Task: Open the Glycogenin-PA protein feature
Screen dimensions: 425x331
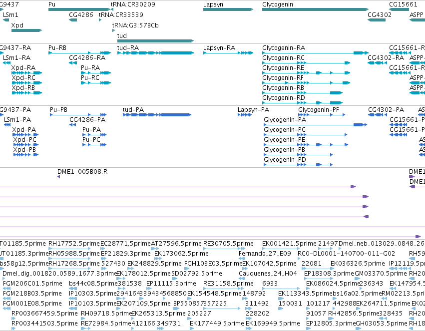Action: click(316, 125)
